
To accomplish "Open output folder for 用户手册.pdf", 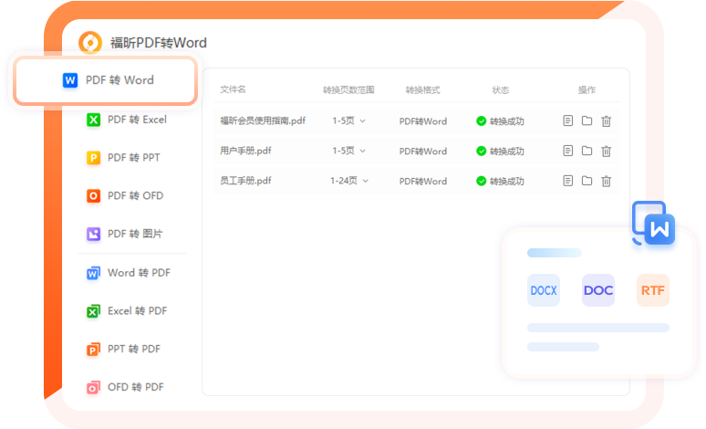I will point(587,151).
